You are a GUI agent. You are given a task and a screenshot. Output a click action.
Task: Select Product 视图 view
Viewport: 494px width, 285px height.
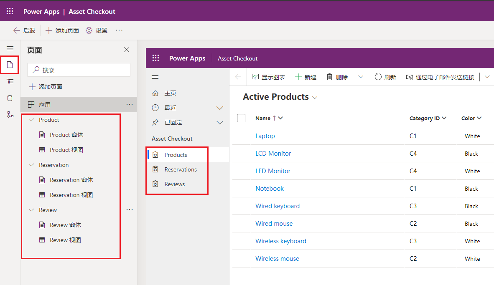[x=66, y=150]
